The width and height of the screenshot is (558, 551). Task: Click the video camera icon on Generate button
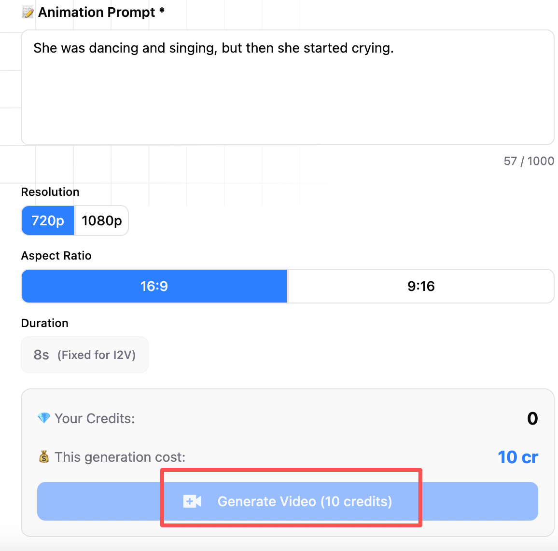(x=193, y=501)
